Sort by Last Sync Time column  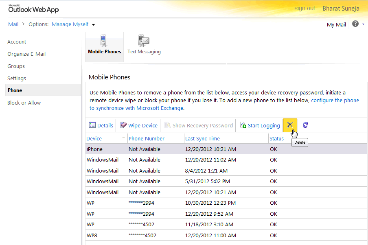202,139
